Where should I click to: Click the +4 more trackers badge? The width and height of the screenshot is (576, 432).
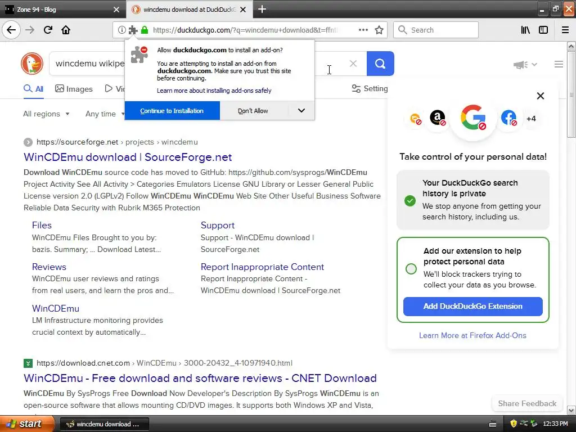pos(531,119)
